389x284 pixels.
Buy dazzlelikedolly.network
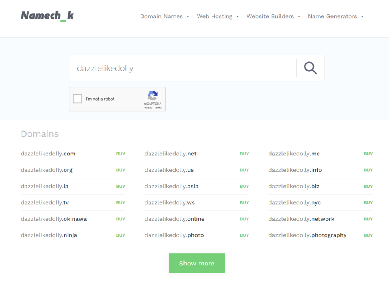click(368, 219)
